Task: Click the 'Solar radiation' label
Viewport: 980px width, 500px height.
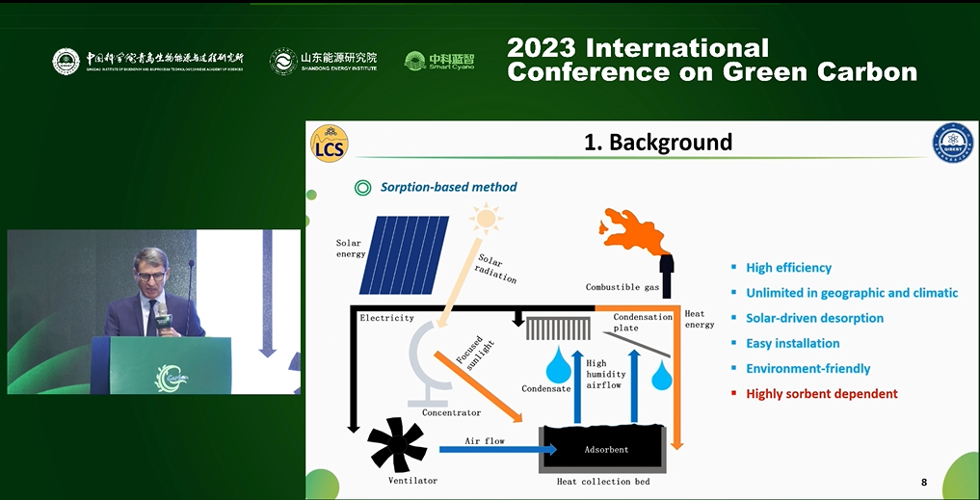Action: pos(496,268)
